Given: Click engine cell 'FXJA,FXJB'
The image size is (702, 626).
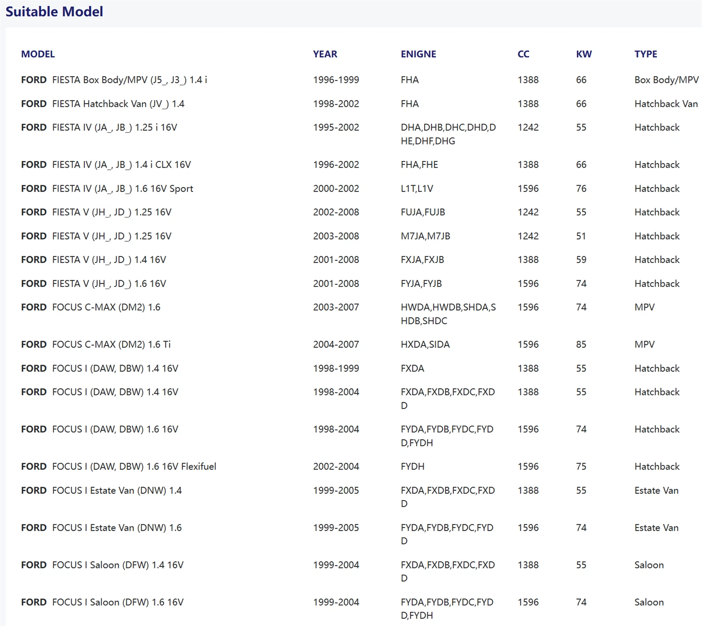Looking at the screenshot, I should 423,260.
